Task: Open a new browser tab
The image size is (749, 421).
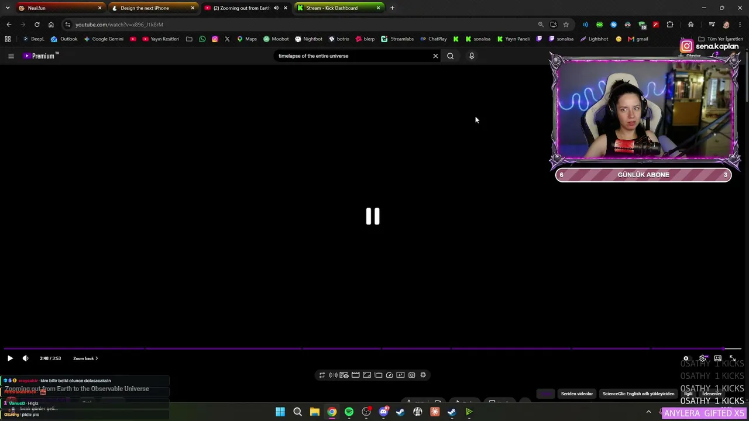Action: click(x=392, y=8)
